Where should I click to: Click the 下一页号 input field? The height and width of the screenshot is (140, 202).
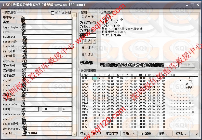[47, 66]
